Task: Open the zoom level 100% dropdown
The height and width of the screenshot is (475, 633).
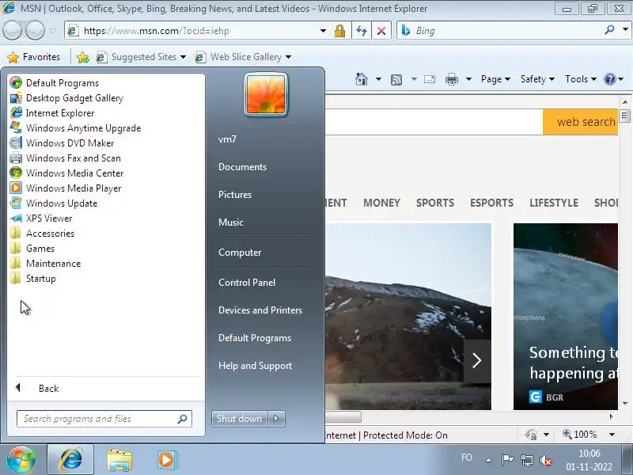Action: (x=612, y=435)
